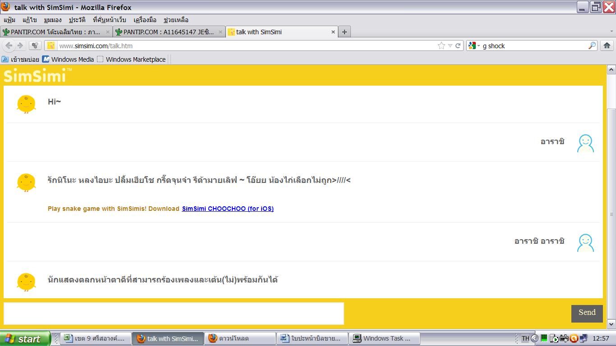Open the ประวัติ (History) menu
This screenshot has width=616, height=346.
point(77,20)
